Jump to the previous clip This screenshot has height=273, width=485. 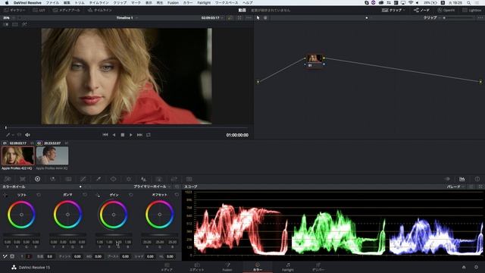tap(105, 135)
